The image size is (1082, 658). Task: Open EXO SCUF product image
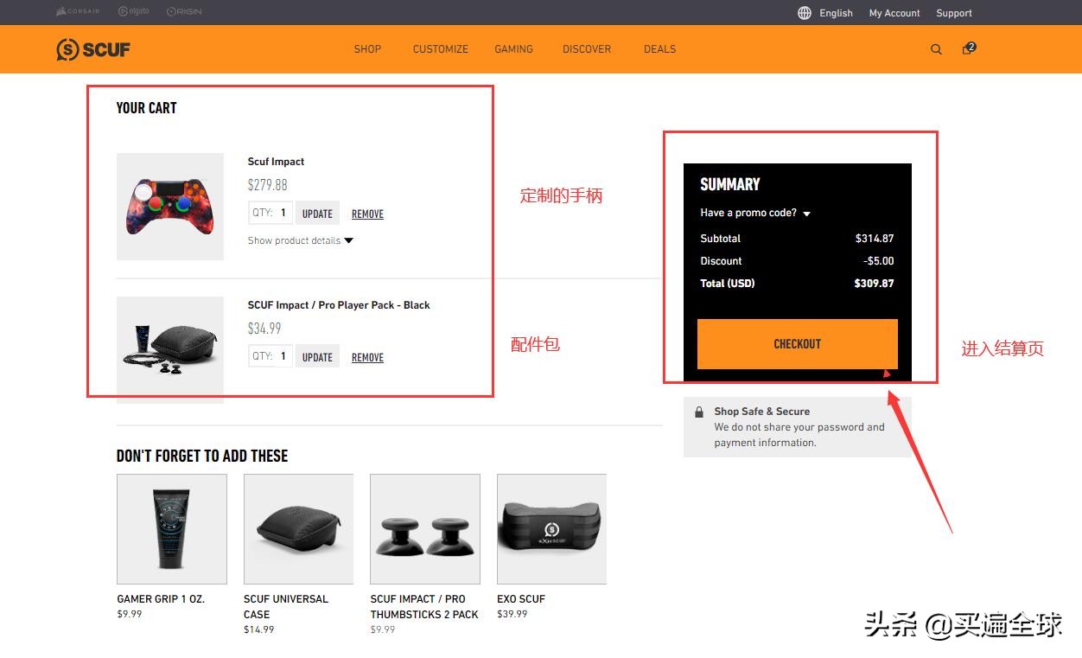pyautogui.click(x=551, y=529)
